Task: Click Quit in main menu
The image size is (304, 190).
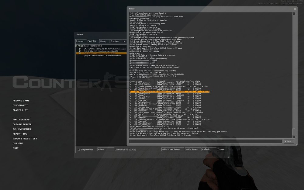Action: (15, 148)
